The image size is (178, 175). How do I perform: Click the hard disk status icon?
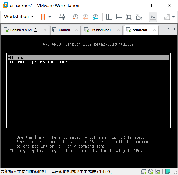click(x=143, y=171)
